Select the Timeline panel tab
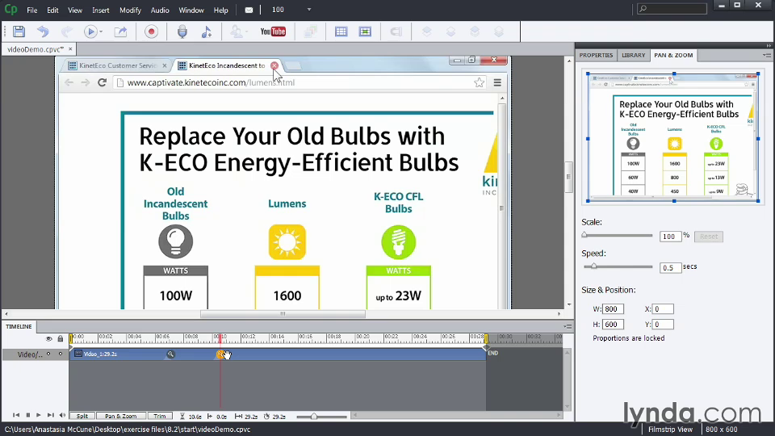The height and width of the screenshot is (436, 775). click(x=19, y=327)
